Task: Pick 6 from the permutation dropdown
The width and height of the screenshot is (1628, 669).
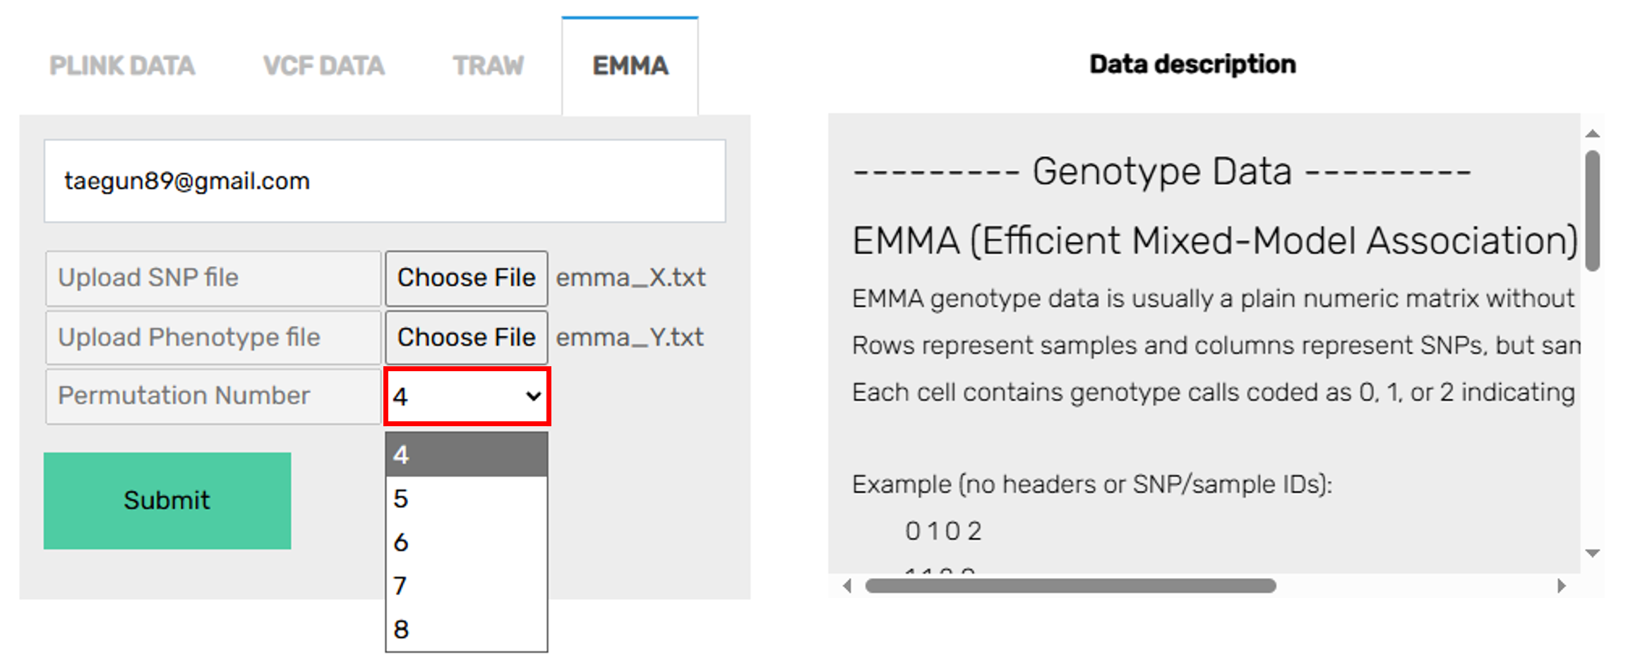Action: (x=466, y=543)
